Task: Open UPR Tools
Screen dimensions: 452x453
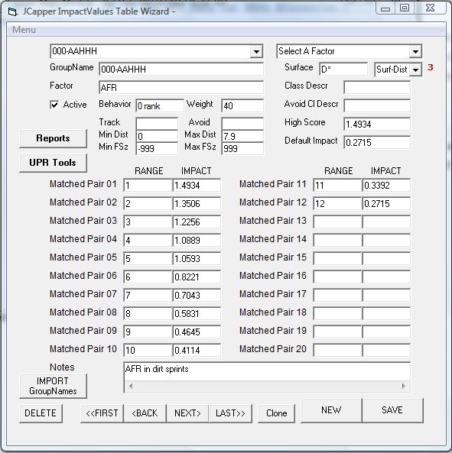Action: click(54, 163)
